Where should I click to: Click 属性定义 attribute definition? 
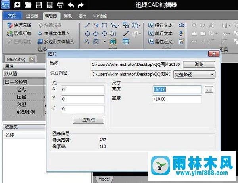pyautogui.click(x=160, y=41)
